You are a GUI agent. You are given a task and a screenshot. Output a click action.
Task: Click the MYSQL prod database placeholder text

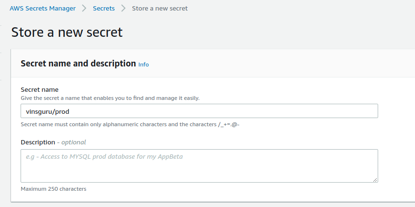(x=104, y=156)
